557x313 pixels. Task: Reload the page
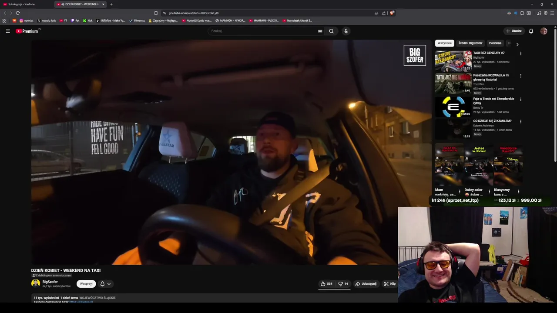point(18,13)
